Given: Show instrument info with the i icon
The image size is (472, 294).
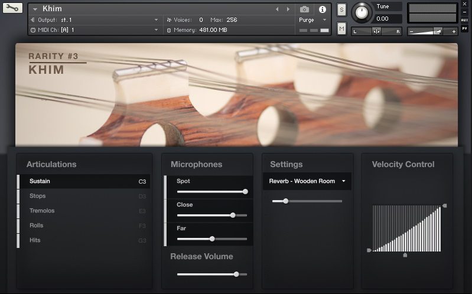Looking at the screenshot, I should click(322, 9).
